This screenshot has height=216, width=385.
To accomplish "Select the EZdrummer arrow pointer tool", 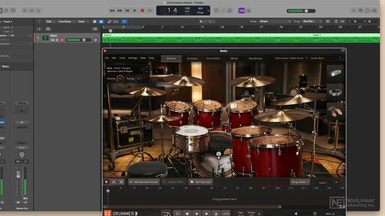I will coord(106,182).
